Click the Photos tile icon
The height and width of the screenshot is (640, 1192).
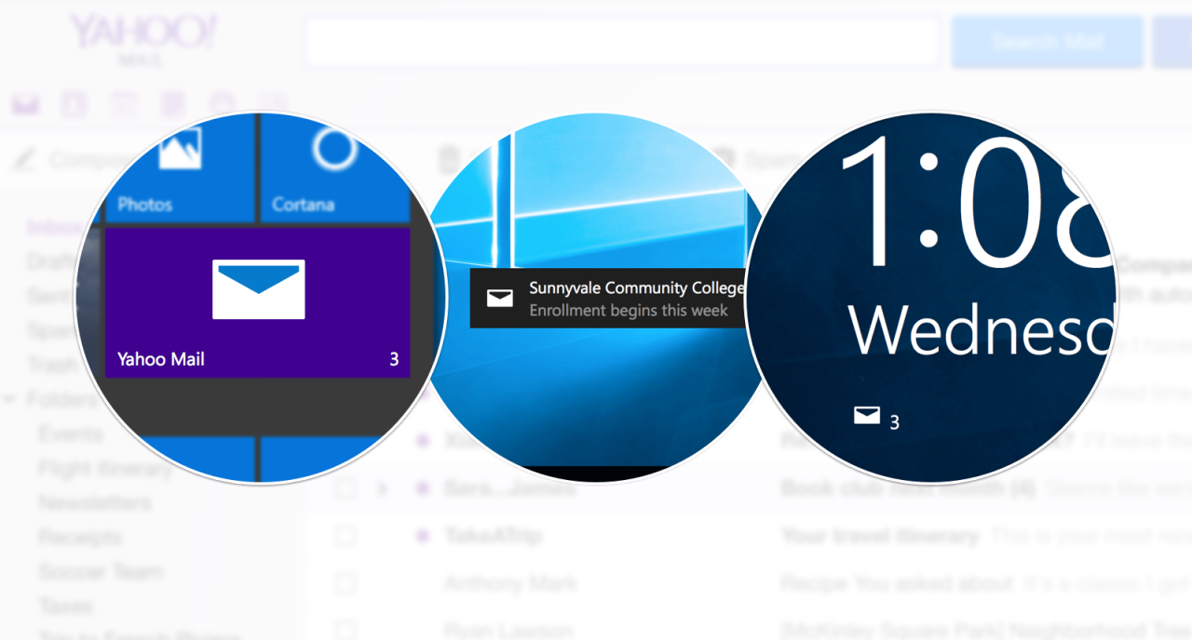[180, 151]
